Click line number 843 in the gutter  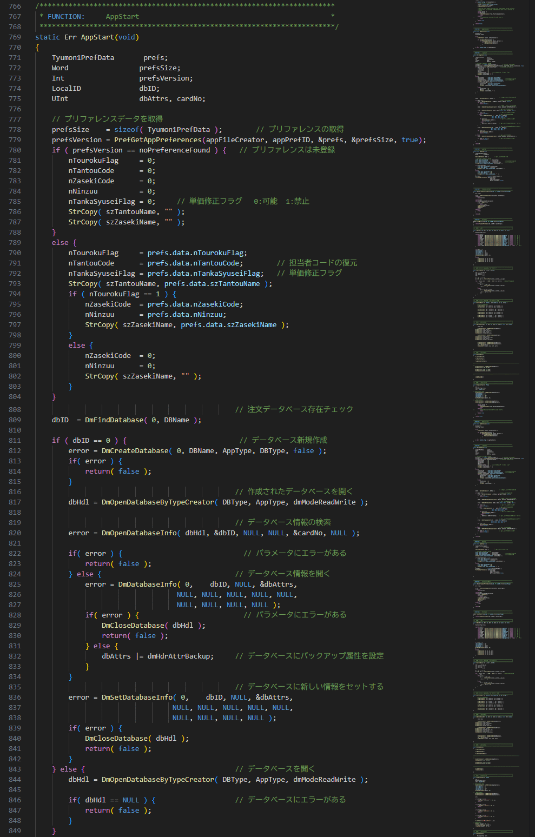pos(15,769)
